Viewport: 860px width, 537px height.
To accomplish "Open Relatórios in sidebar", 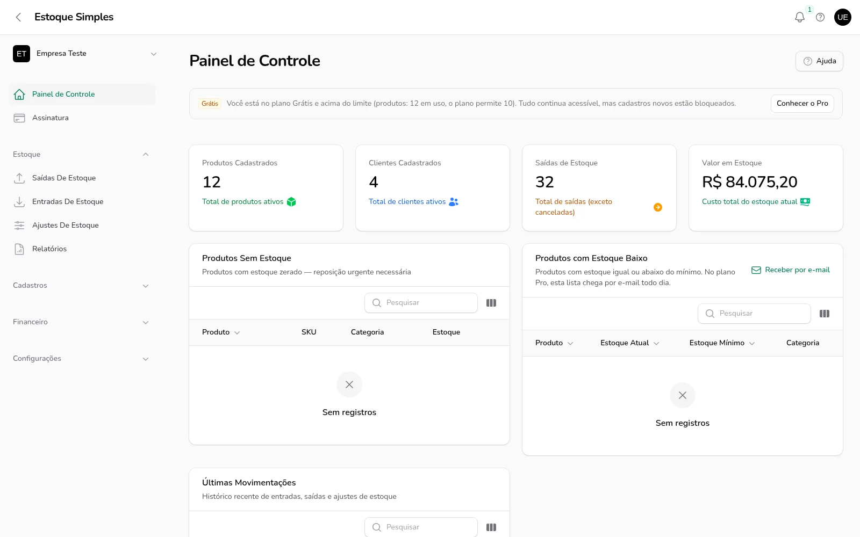I will [82, 249].
